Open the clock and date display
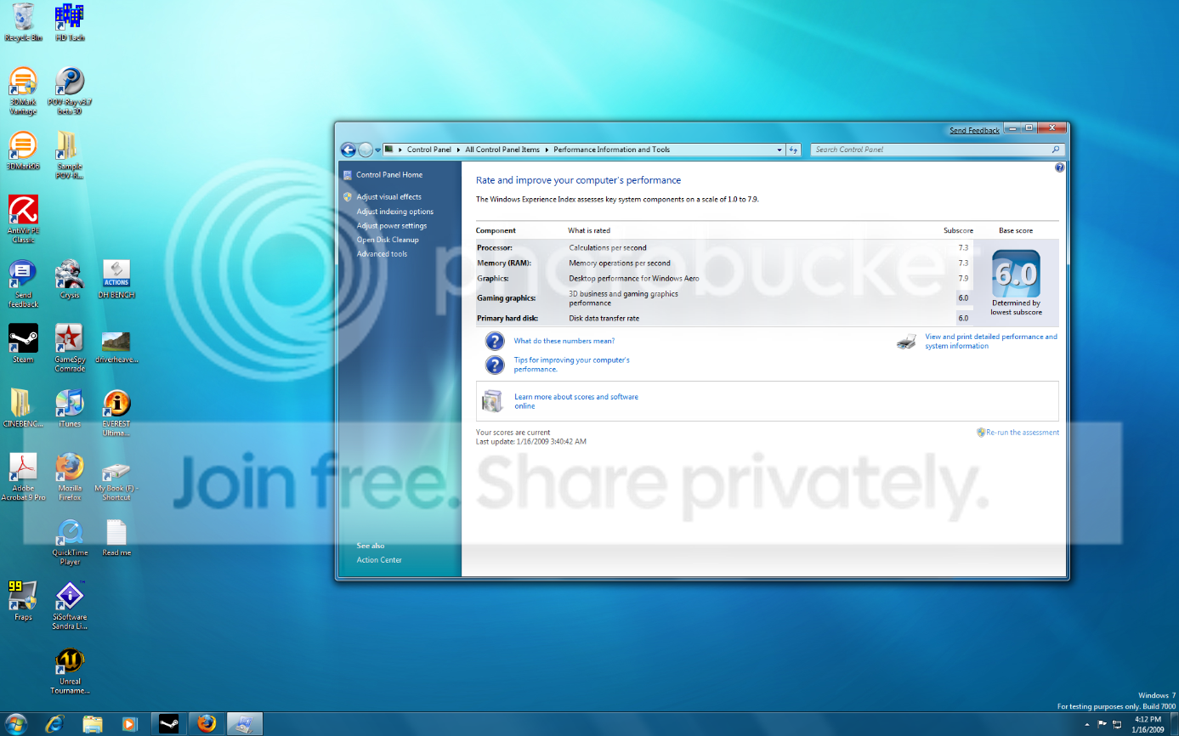This screenshot has height=736, width=1179. [1148, 724]
